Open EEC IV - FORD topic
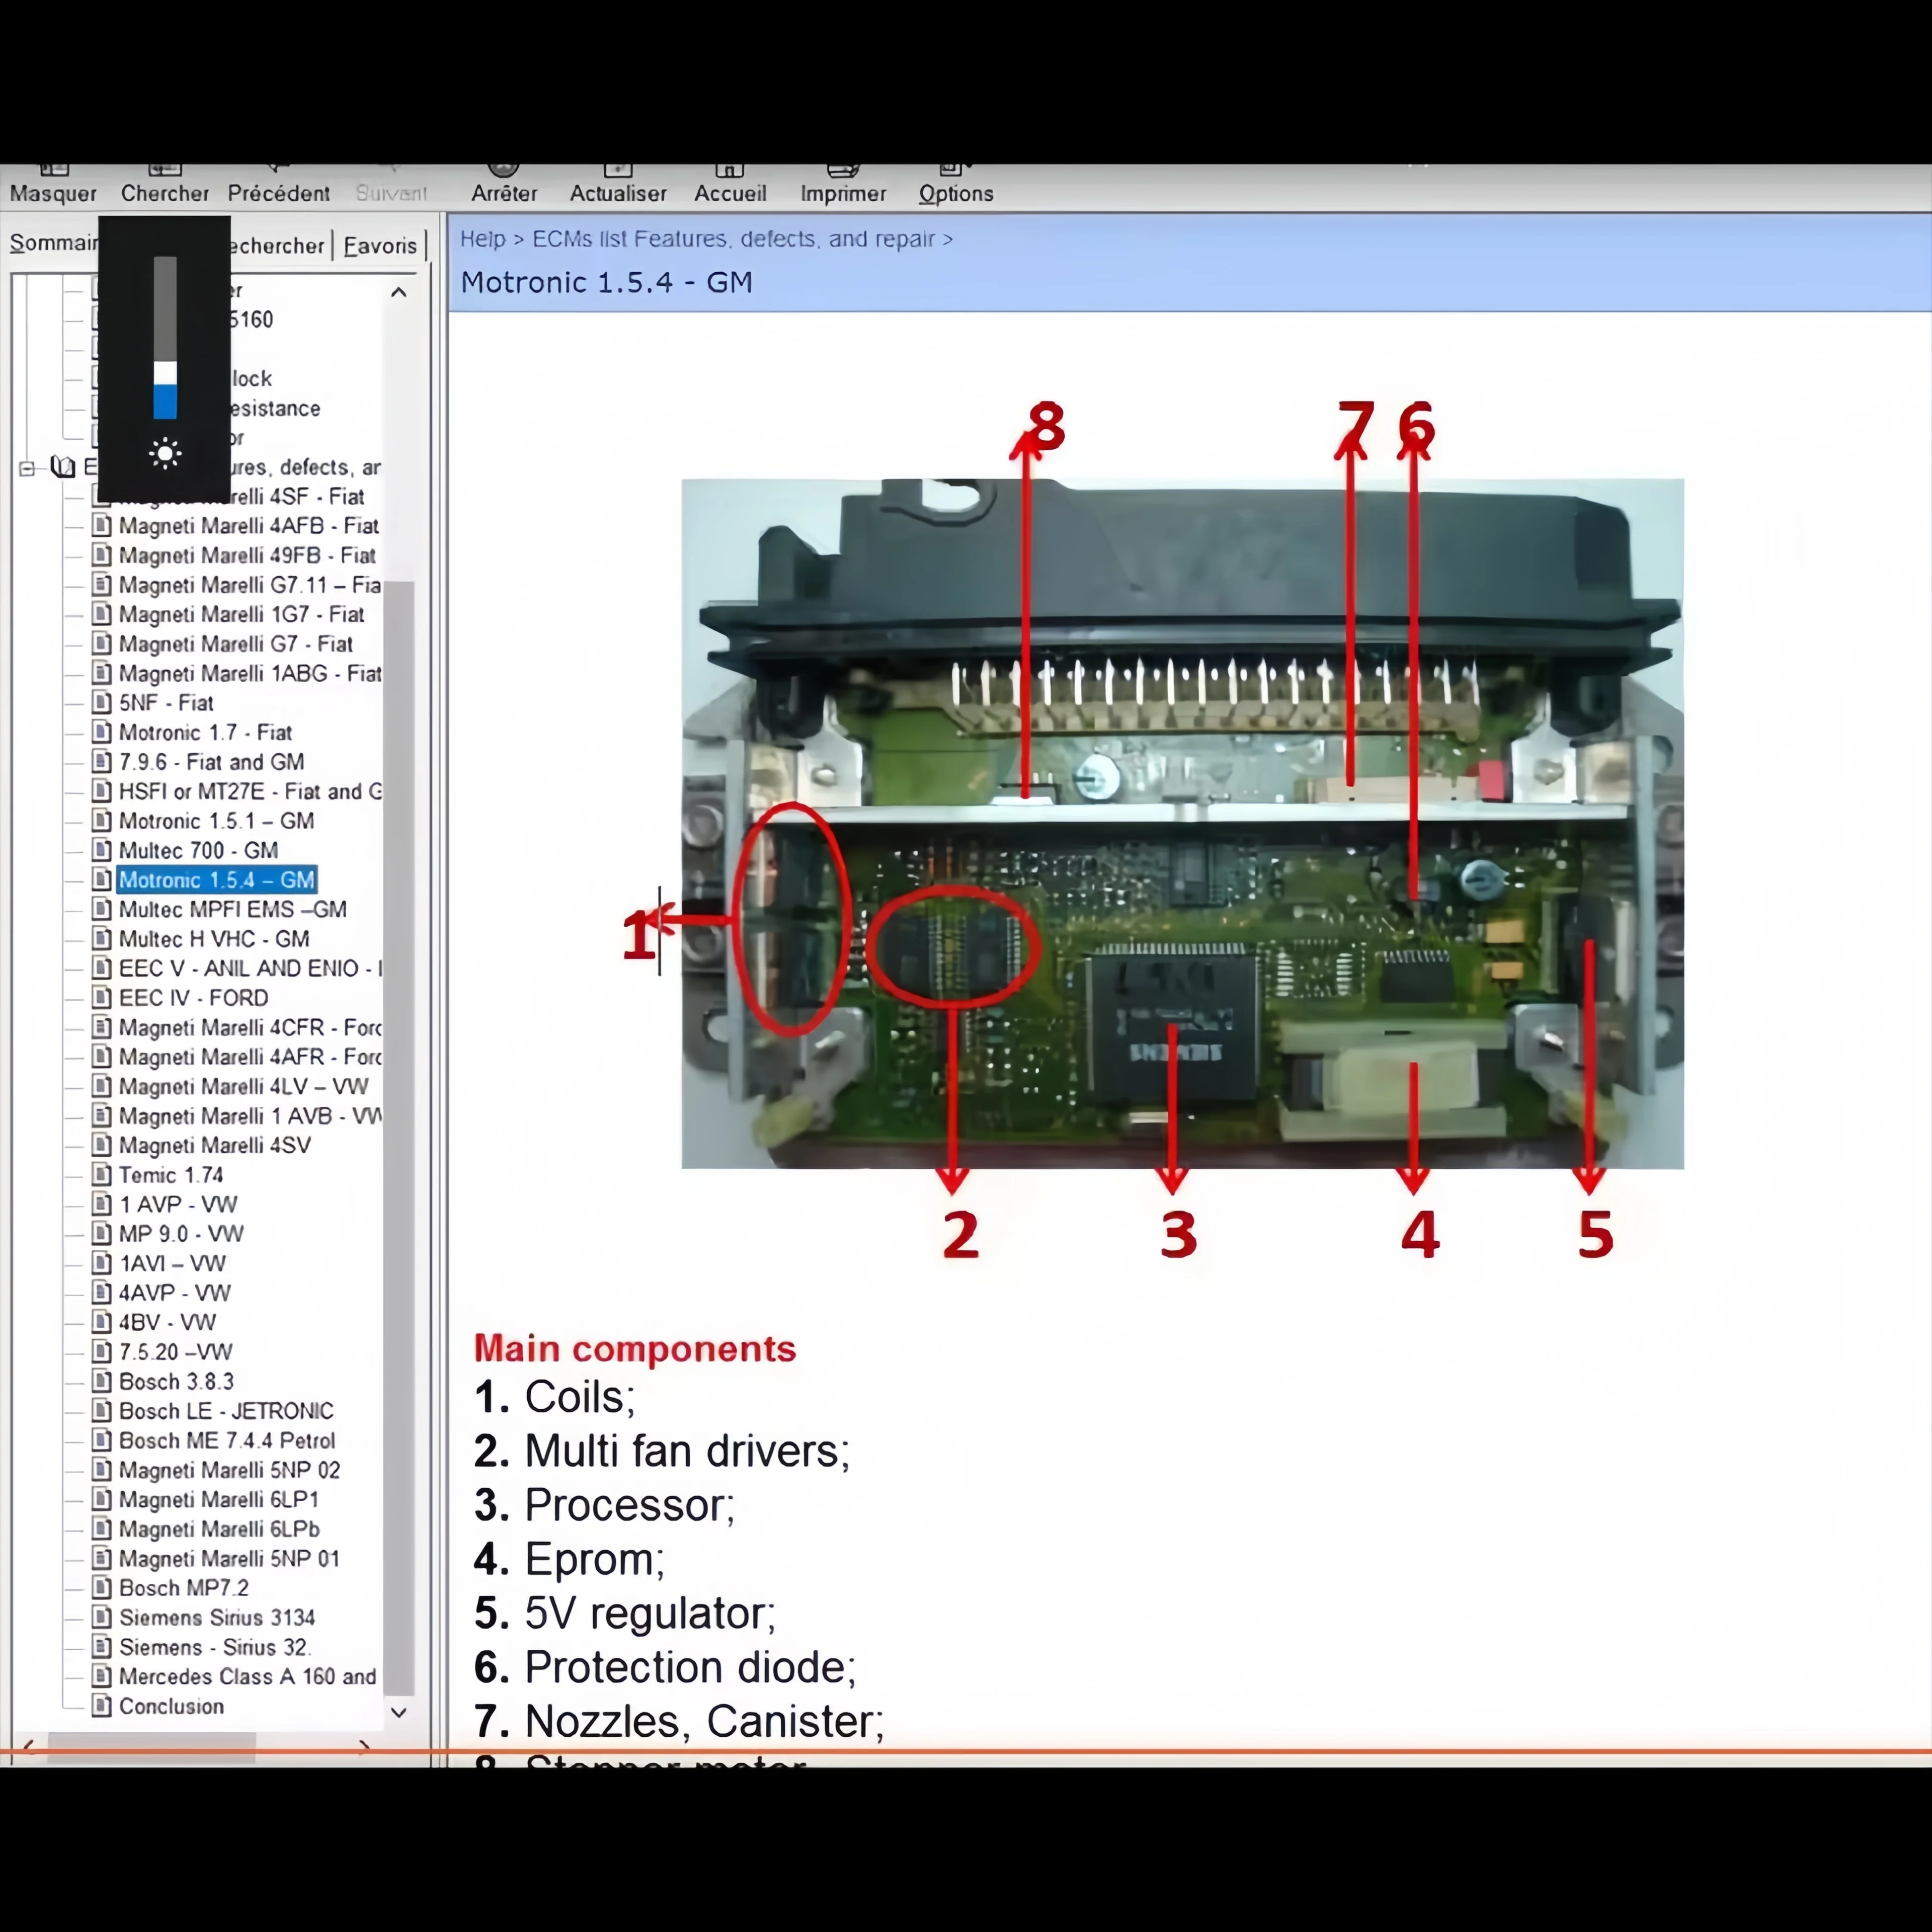 193,998
